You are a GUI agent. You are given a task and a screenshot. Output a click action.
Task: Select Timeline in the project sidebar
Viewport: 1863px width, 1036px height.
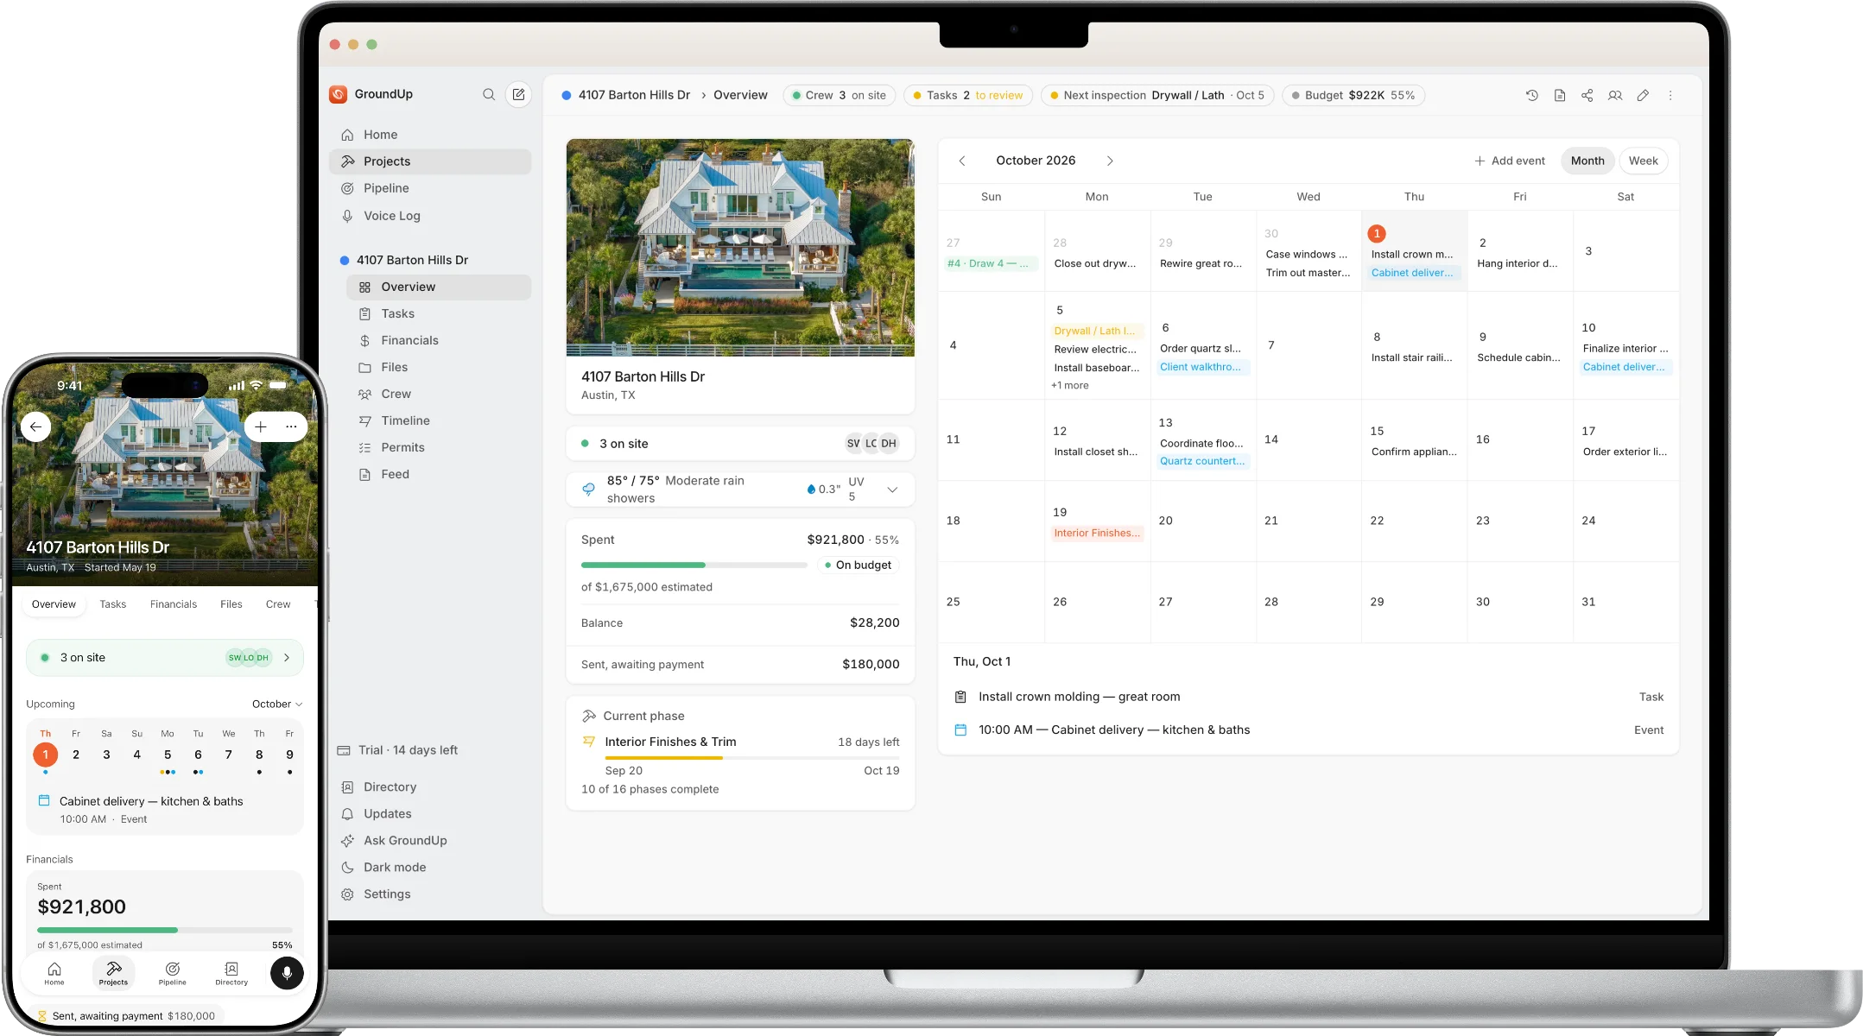[439, 420]
